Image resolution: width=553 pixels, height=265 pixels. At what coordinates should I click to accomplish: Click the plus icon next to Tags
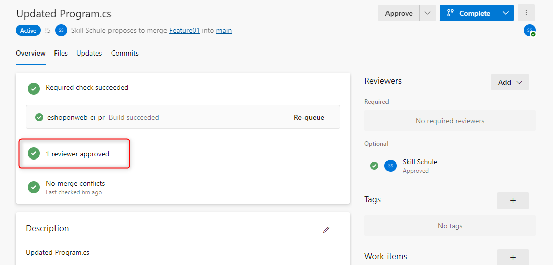(x=513, y=201)
